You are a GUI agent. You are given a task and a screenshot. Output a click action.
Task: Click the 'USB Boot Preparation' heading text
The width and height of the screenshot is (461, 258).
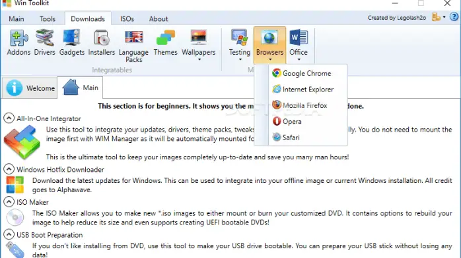(50, 235)
